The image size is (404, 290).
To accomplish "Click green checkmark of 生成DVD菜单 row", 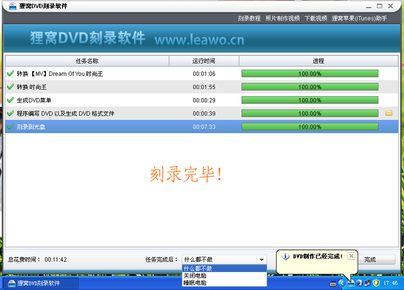I will [x=10, y=100].
